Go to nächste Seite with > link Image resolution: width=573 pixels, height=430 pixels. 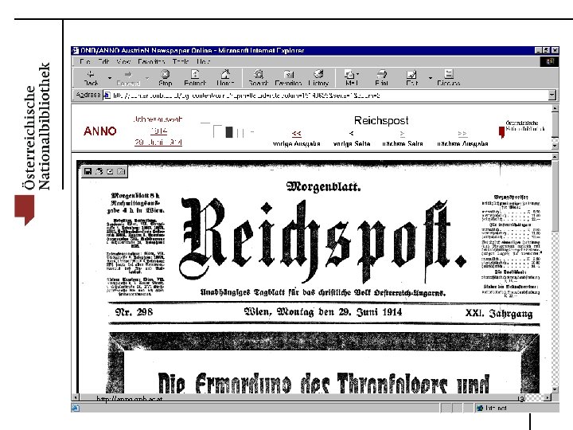pos(403,134)
